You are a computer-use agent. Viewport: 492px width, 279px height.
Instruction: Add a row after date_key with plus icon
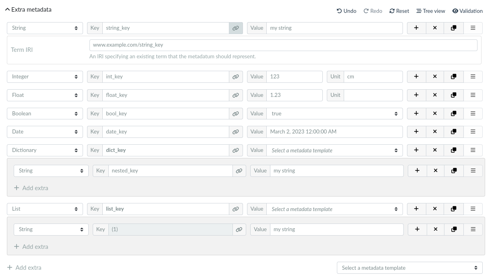point(416,131)
